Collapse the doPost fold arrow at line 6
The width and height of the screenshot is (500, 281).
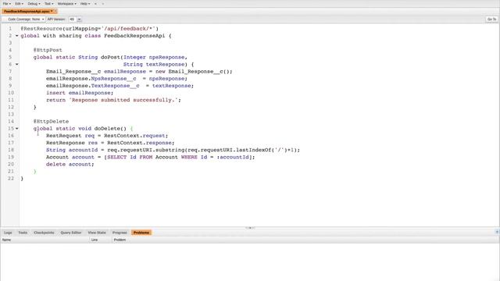coord(17,64)
